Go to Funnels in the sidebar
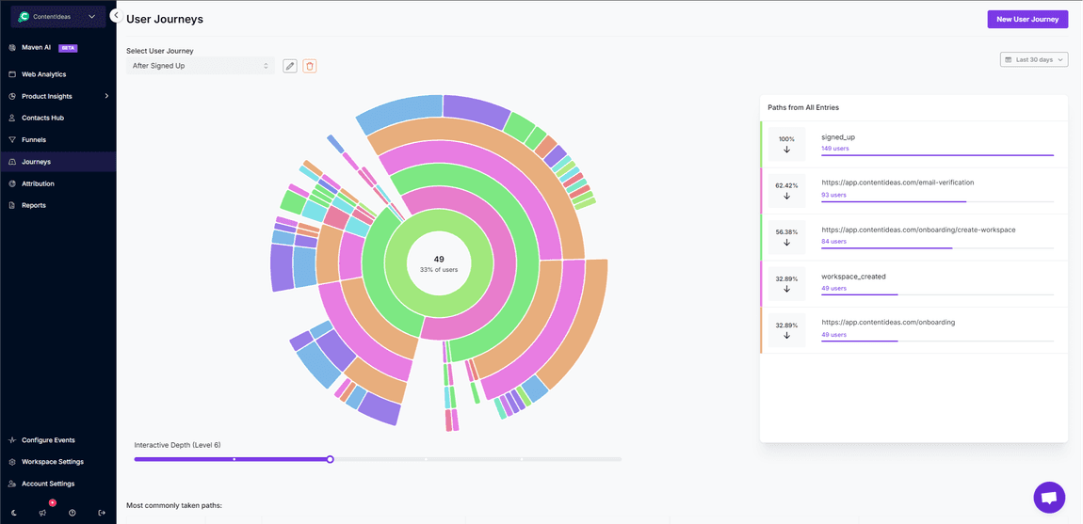Image resolution: width=1083 pixels, height=524 pixels. pyautogui.click(x=34, y=139)
